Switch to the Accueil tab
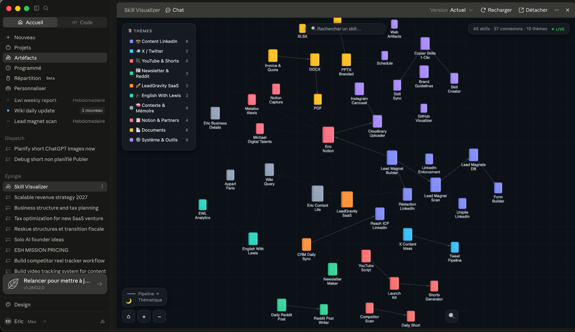The width and height of the screenshot is (575, 332). 30,22
